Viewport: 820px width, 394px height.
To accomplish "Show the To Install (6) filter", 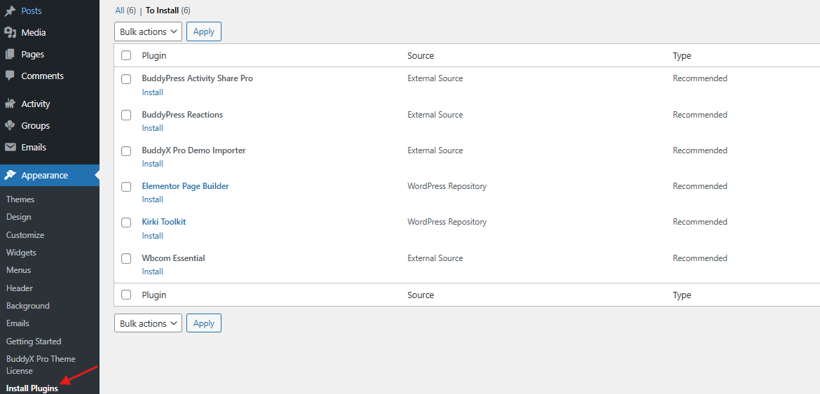I will [x=168, y=10].
